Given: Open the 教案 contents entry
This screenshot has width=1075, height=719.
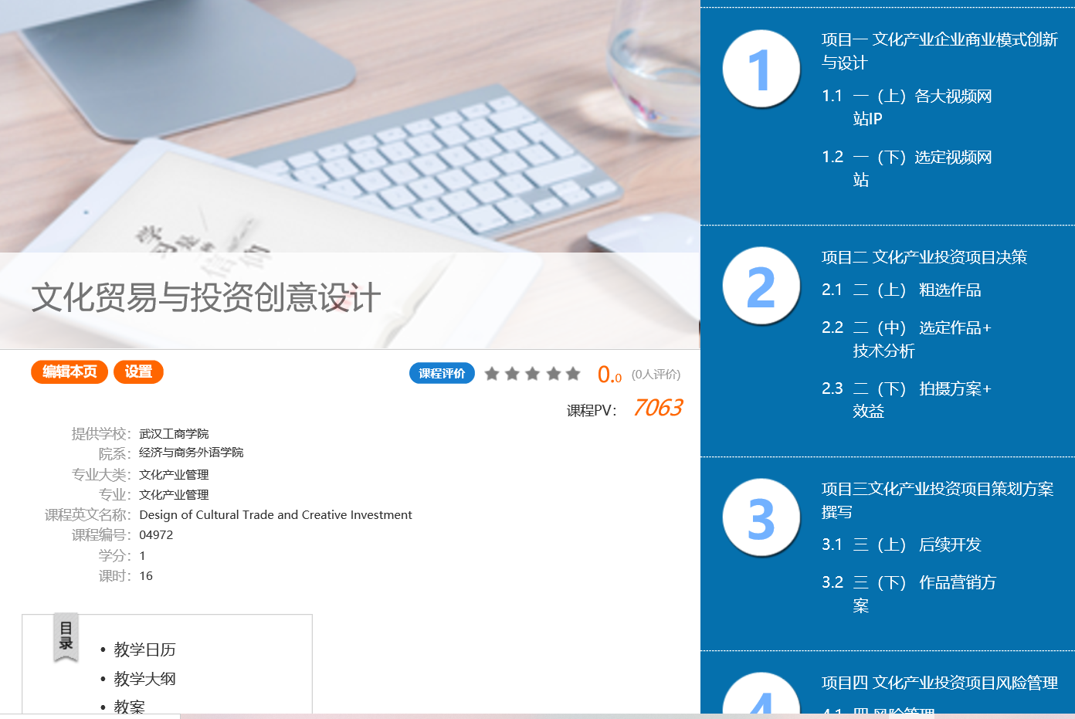Looking at the screenshot, I should (x=129, y=707).
